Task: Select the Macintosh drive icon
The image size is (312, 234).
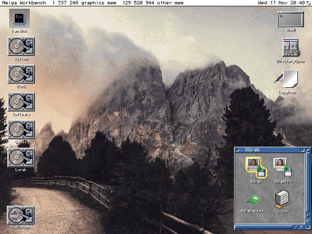Action: click(x=20, y=215)
